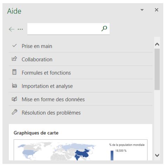Click the formatting icon for Mise en forme
The height and width of the screenshot is (166, 165).
[14, 99]
